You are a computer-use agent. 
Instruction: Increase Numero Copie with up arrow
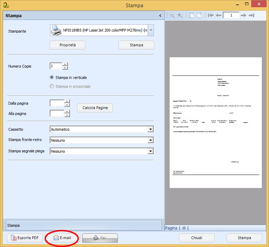pyautogui.click(x=65, y=64)
